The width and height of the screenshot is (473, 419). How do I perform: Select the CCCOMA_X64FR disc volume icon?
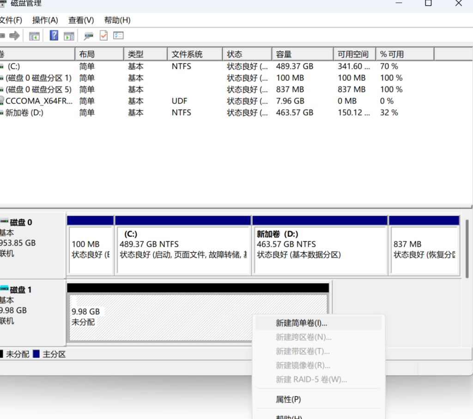point(2,101)
